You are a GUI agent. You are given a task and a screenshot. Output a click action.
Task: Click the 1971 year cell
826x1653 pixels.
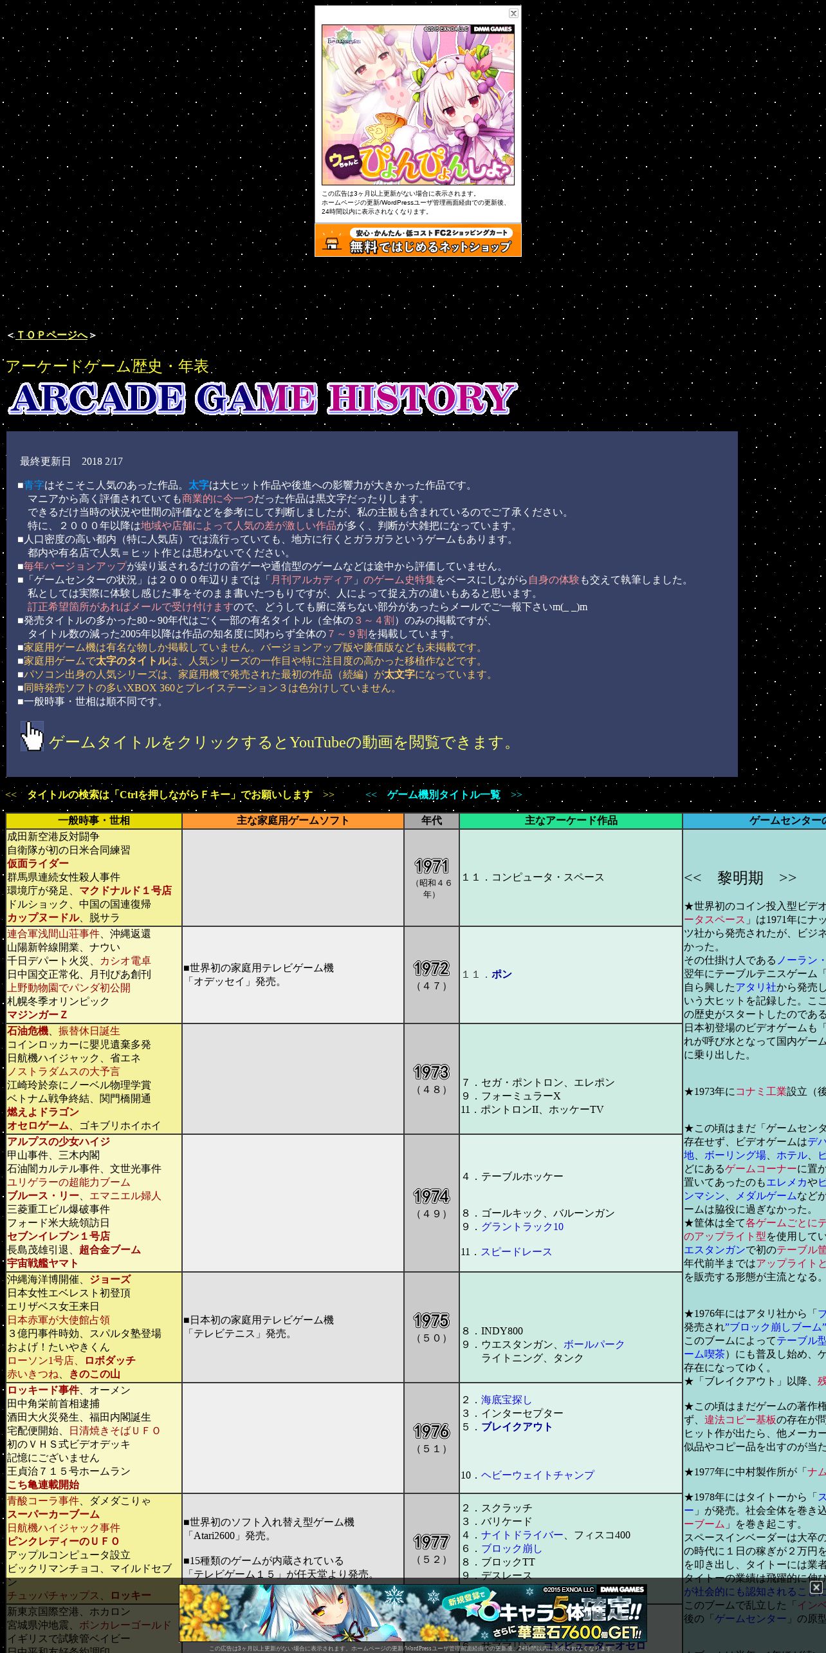[x=432, y=878]
